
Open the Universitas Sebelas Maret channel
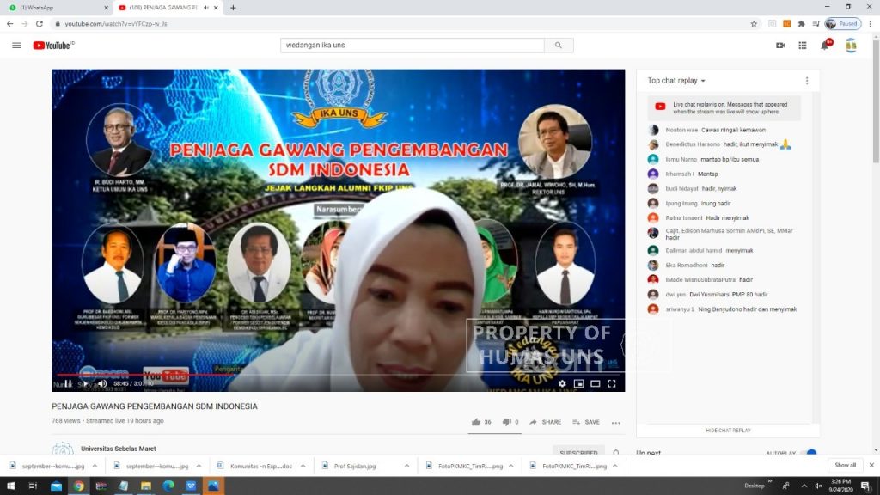119,449
